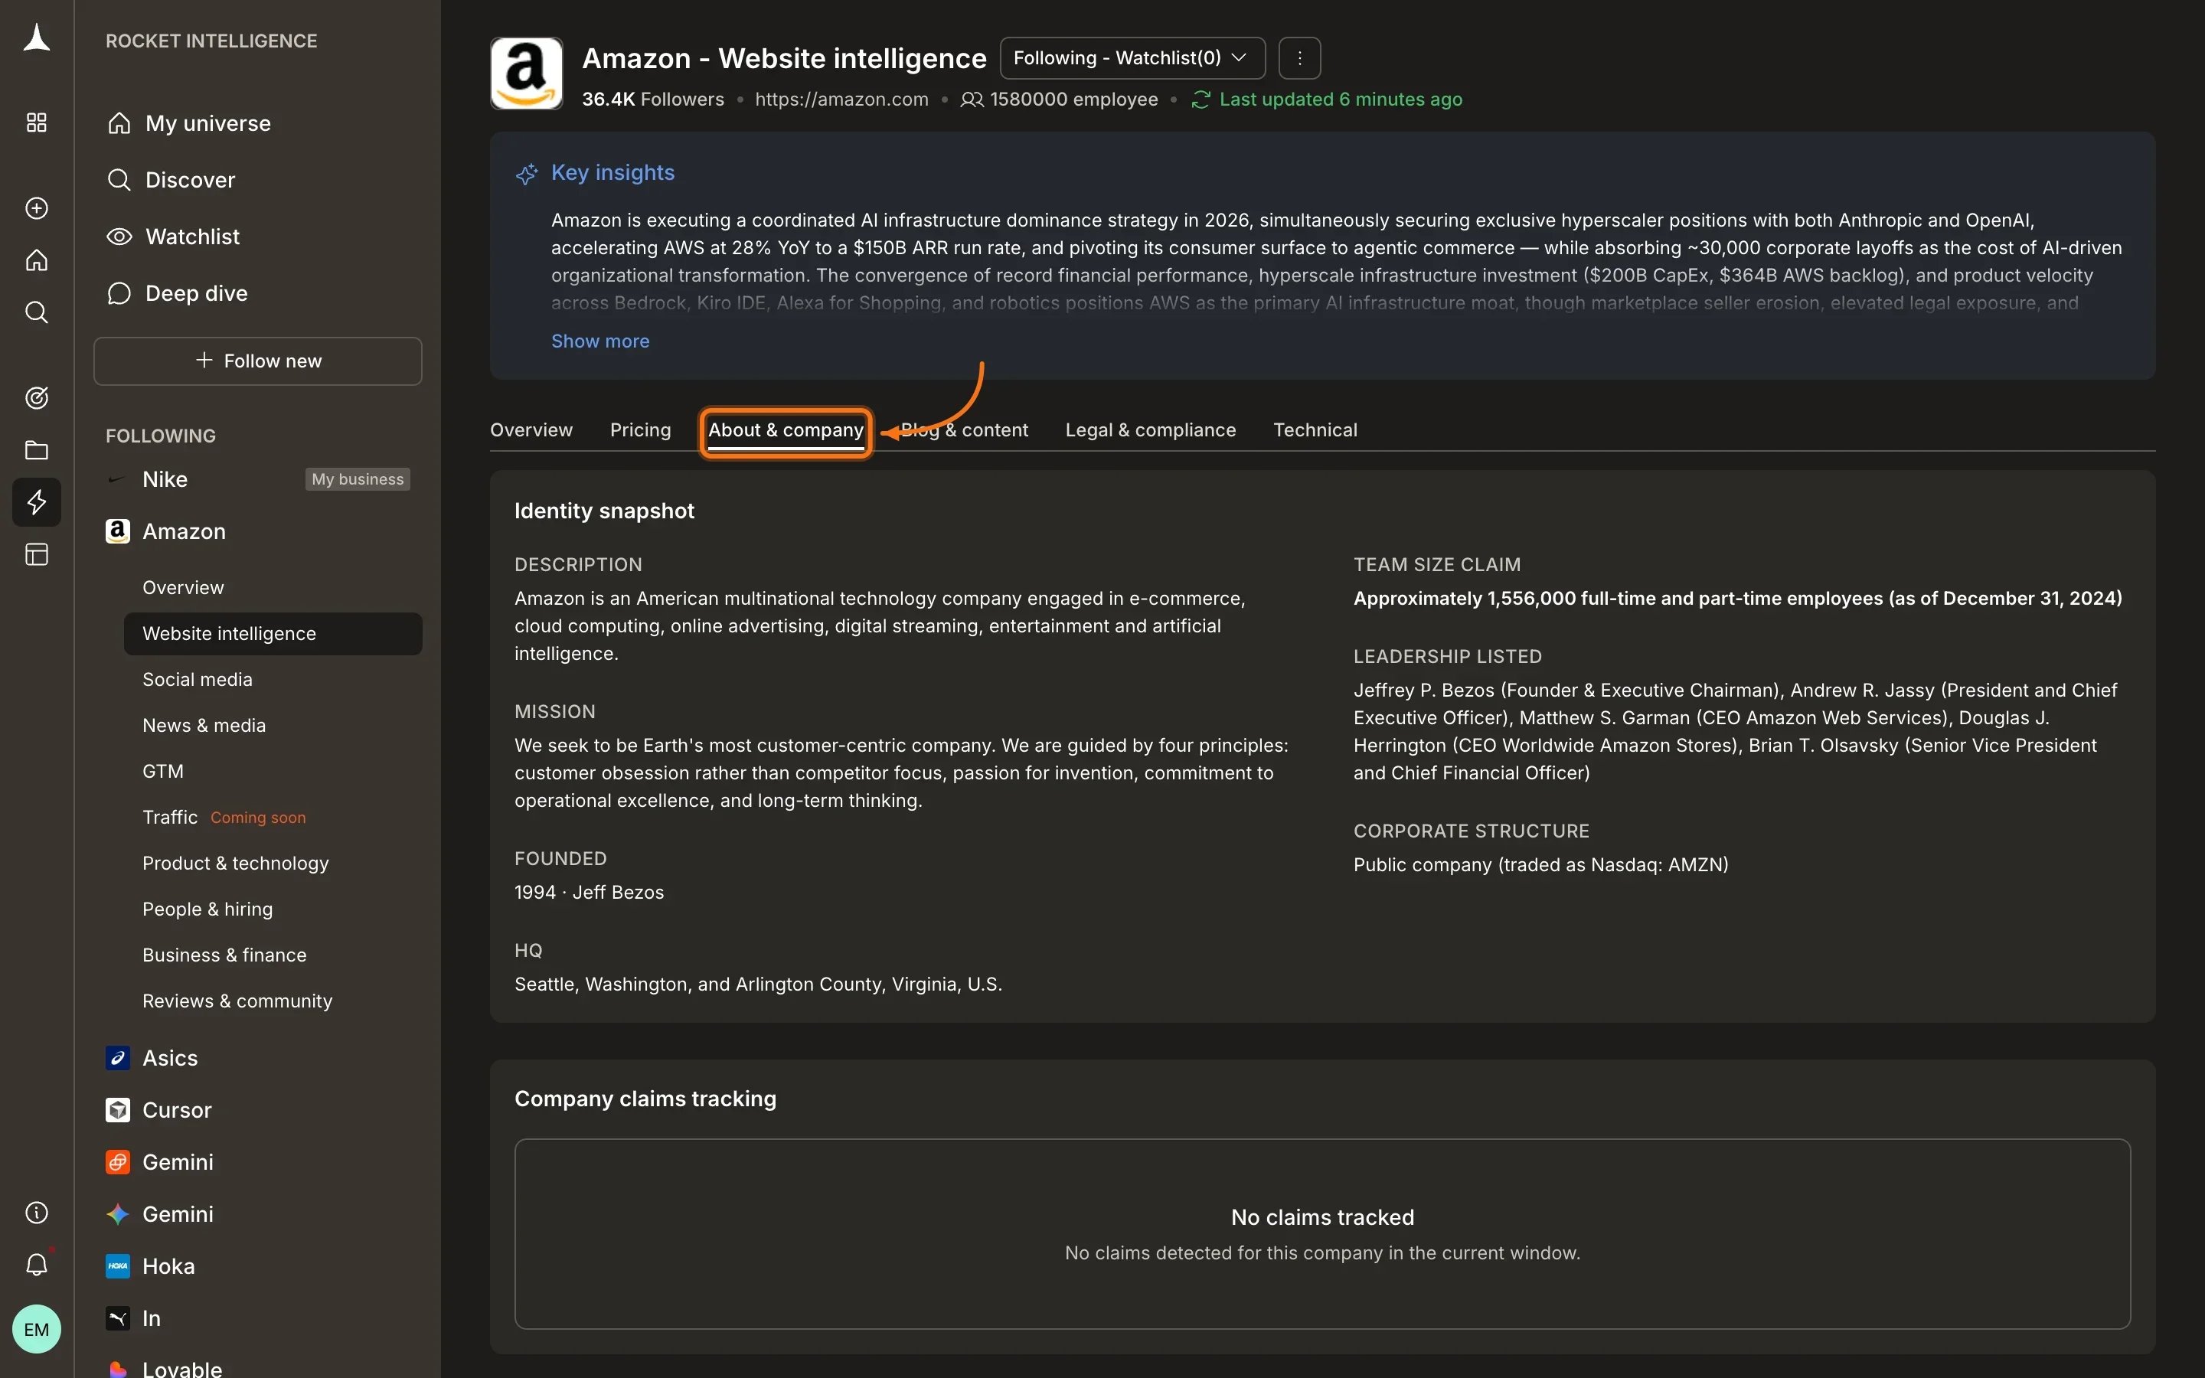This screenshot has width=2205, height=1378.
Task: Switch to the About & company tab
Action: (x=786, y=430)
